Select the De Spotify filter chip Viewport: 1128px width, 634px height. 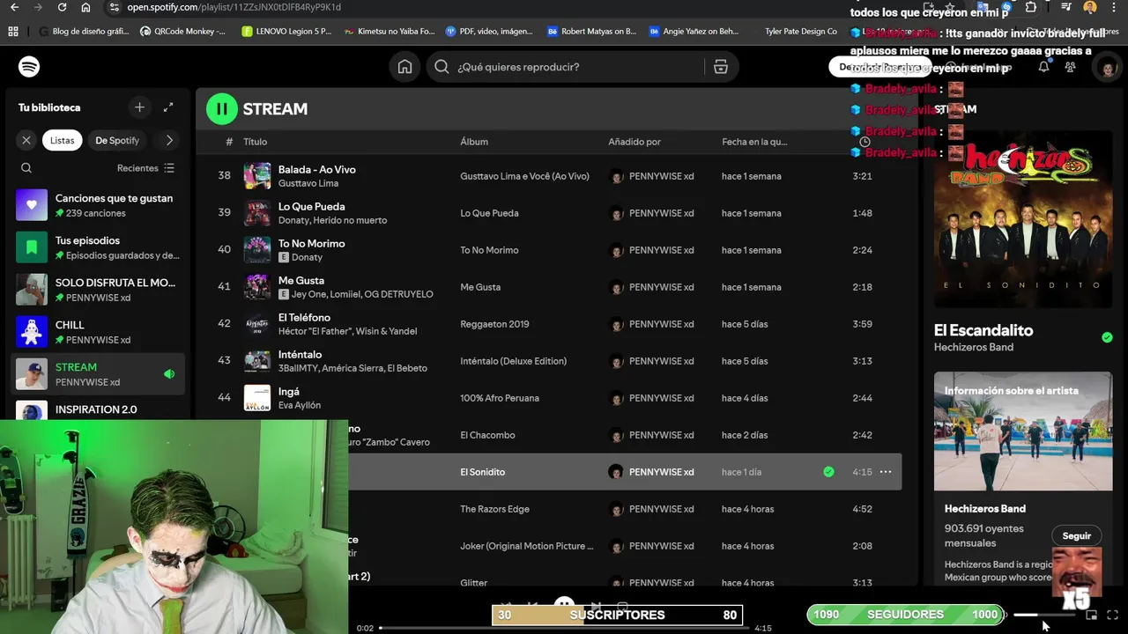pos(117,140)
